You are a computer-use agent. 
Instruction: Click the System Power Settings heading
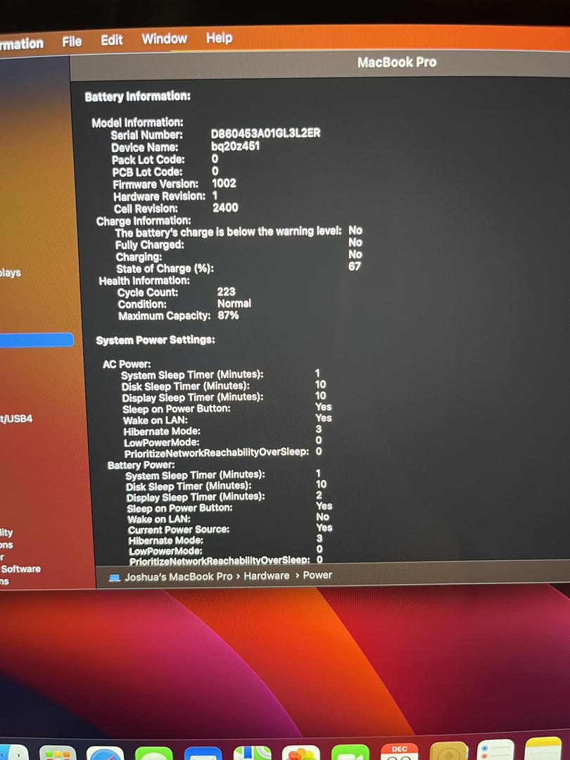(156, 340)
